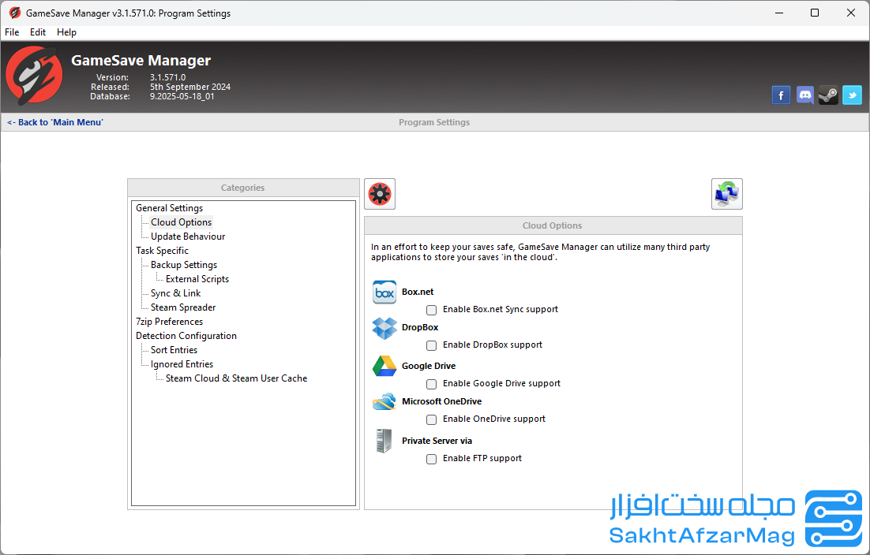Image resolution: width=870 pixels, height=555 pixels.
Task: Click the Cloud Options panel header
Action: tap(553, 225)
